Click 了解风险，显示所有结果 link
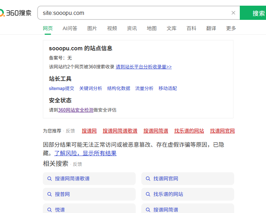266x213 pixels. pyautogui.click(x=85, y=153)
